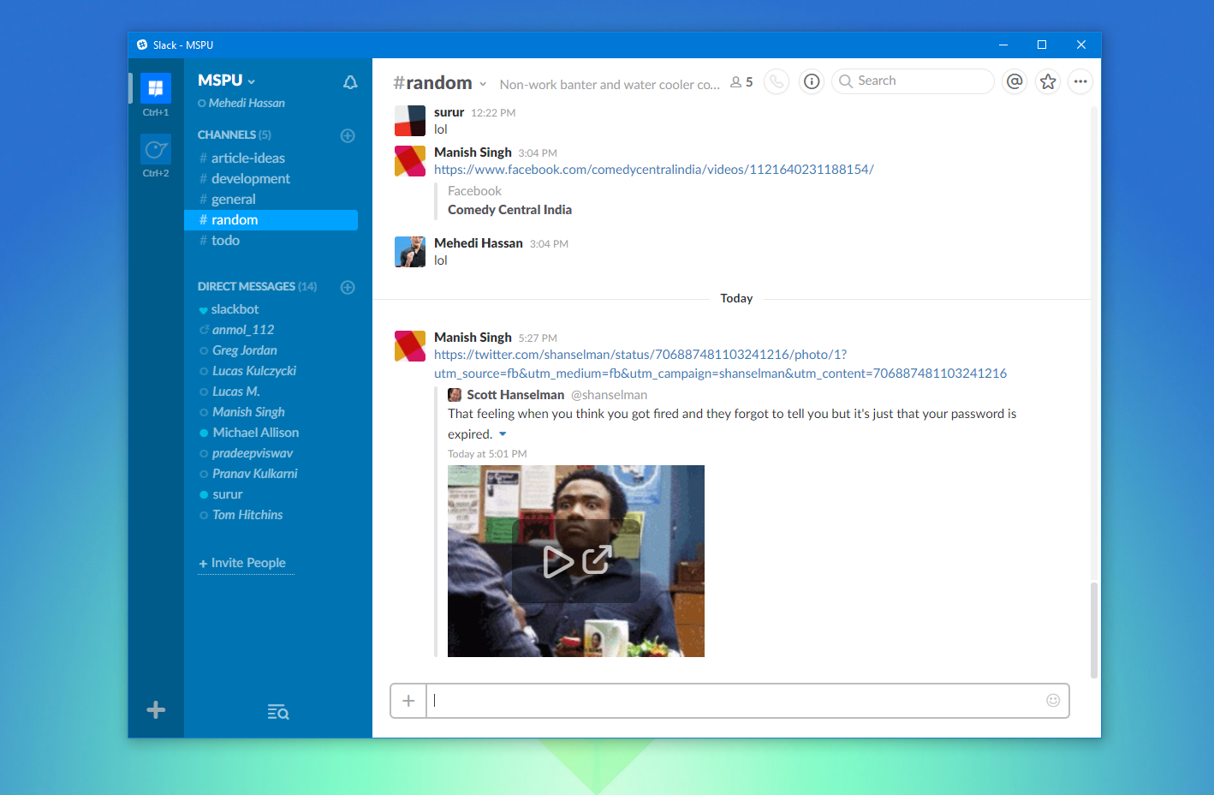The width and height of the screenshot is (1214, 795).
Task: Open Scott Hanselman's name link
Action: [515, 395]
